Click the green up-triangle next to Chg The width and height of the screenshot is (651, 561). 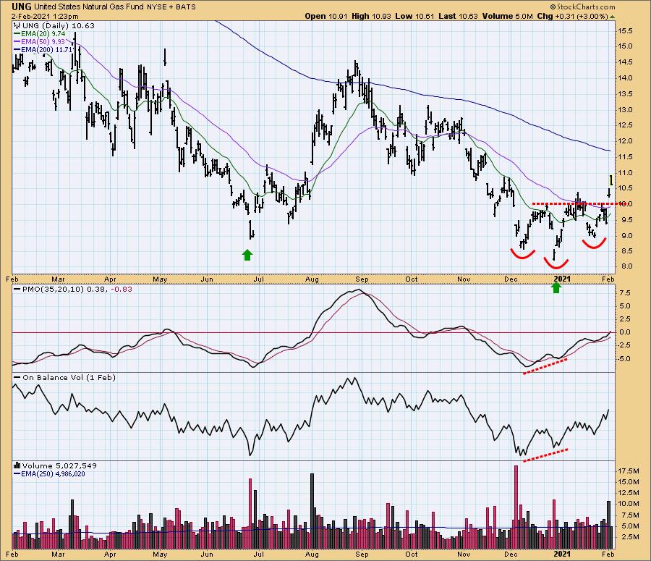[613, 17]
